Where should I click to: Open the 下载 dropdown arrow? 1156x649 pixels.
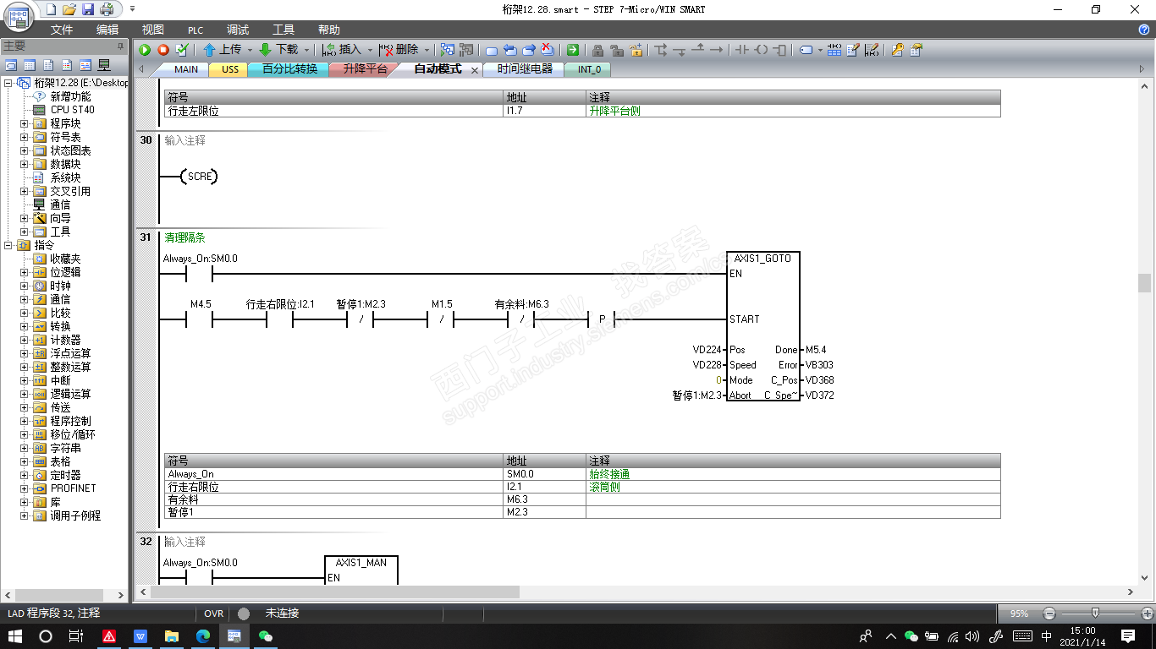click(x=306, y=50)
